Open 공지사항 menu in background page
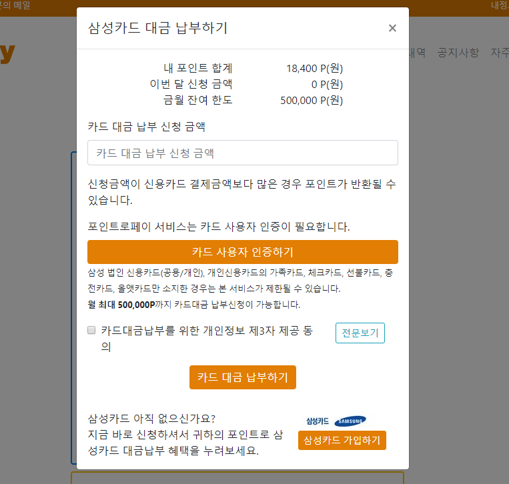This screenshot has width=509, height=484. point(458,53)
